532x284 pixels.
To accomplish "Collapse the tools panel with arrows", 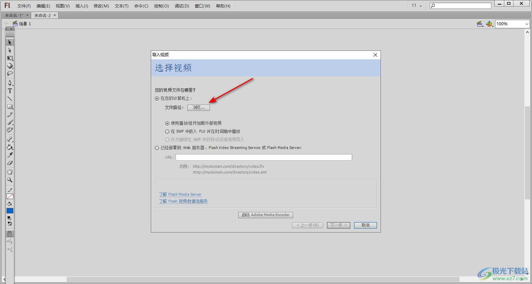I will 7,29.
